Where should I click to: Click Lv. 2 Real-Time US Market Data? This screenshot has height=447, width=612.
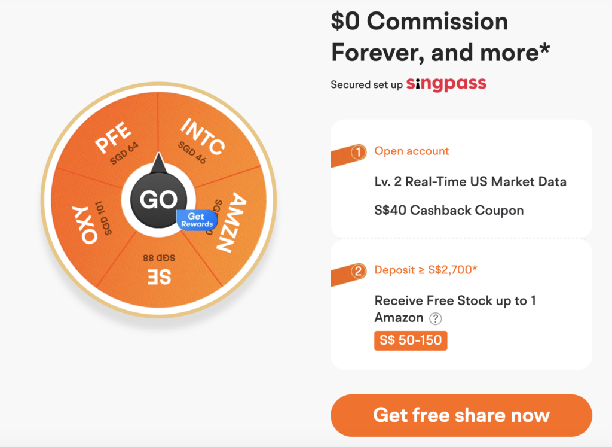tap(470, 182)
